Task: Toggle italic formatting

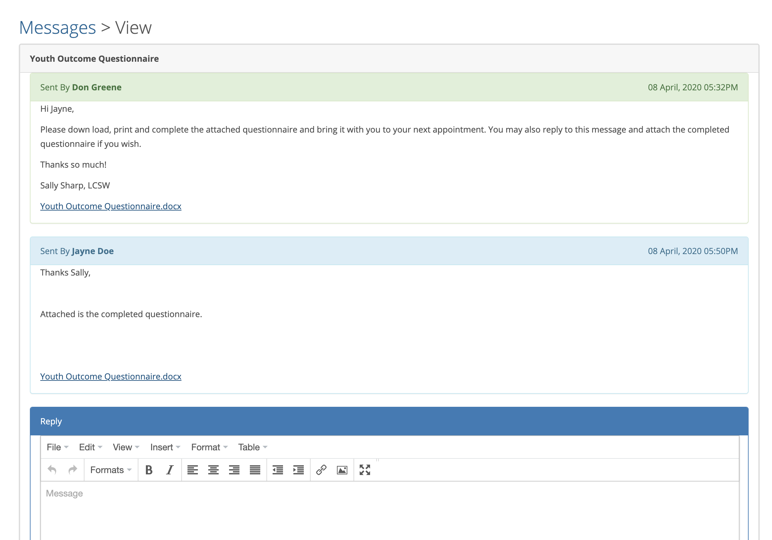Action: coord(169,470)
